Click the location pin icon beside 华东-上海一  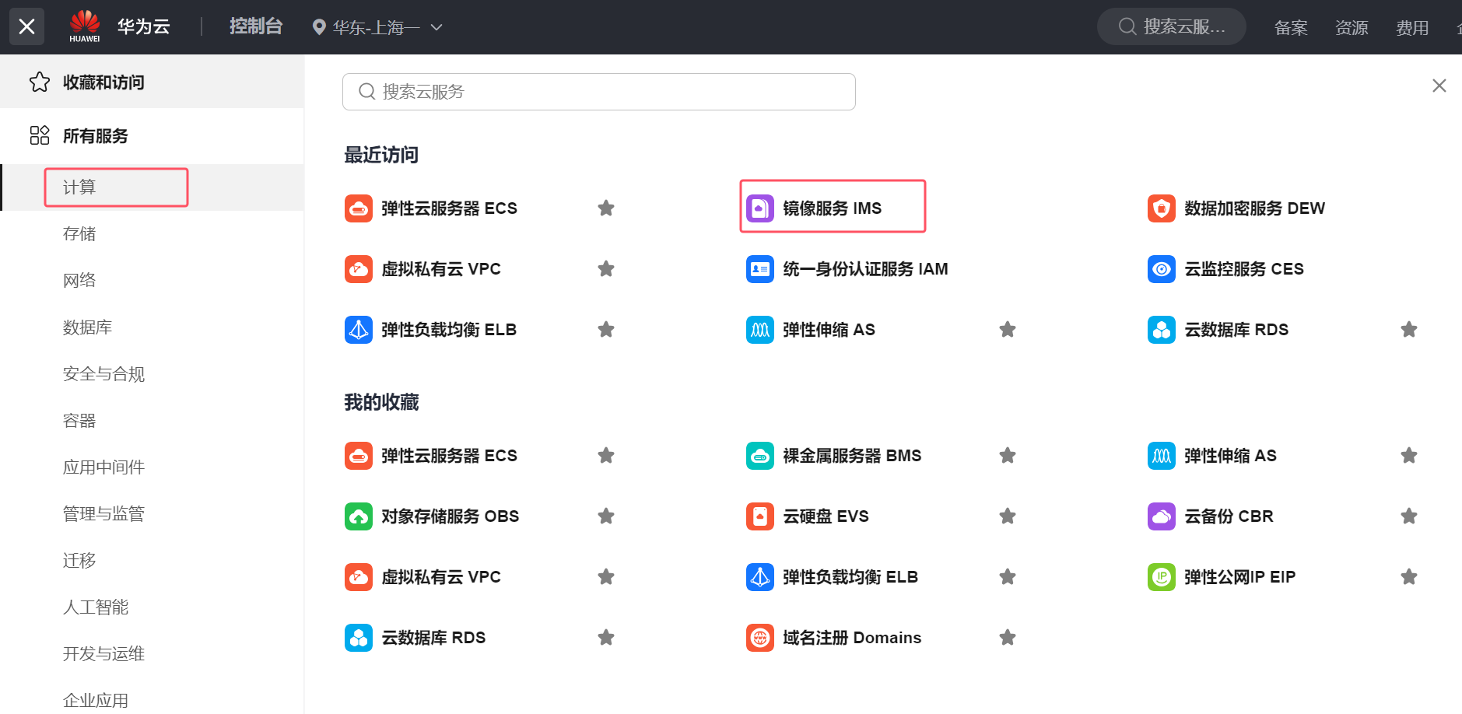pyautogui.click(x=318, y=27)
